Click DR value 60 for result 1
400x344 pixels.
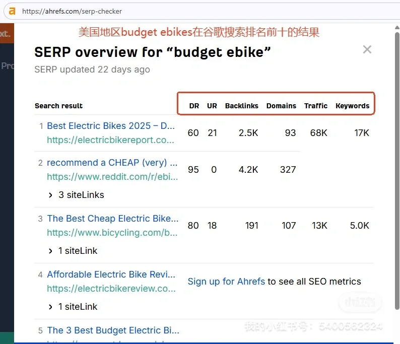point(193,133)
